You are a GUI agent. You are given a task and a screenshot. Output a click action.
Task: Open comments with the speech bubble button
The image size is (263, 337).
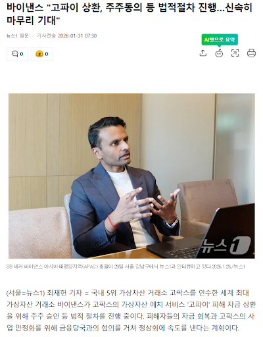point(17,54)
